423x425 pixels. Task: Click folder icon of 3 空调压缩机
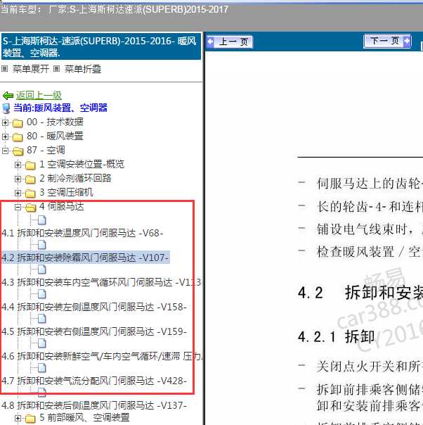click(30, 194)
